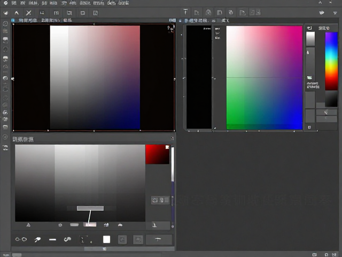Click the double horizontal lines icon below gradient
The width and height of the screenshot is (342, 257).
(74, 225)
